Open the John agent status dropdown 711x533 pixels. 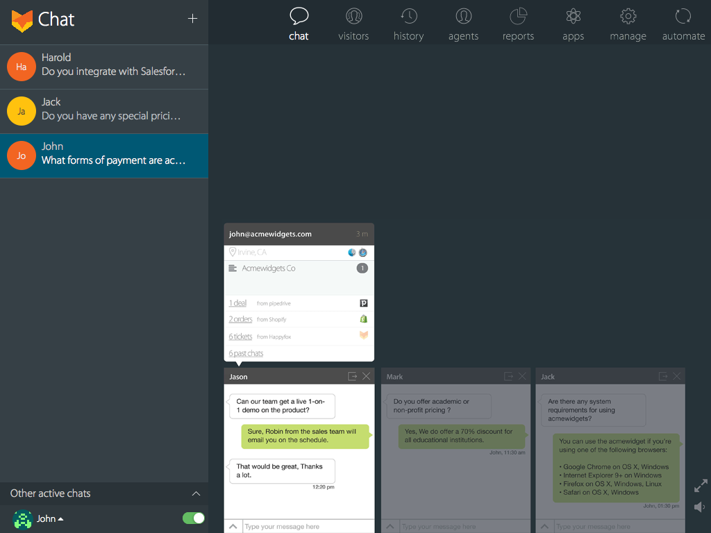[50, 519]
